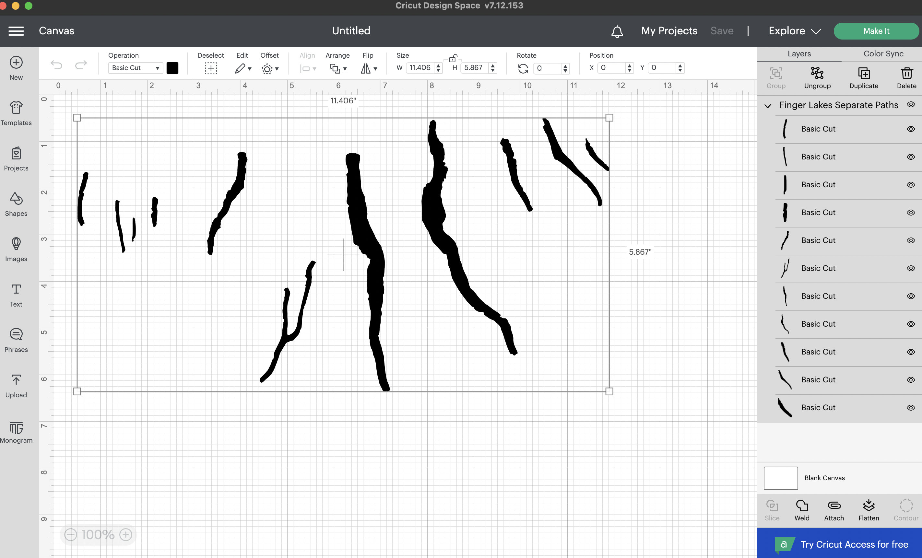Zoom in with the plus button
Image resolution: width=922 pixels, height=558 pixels.
point(126,534)
